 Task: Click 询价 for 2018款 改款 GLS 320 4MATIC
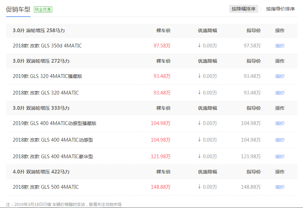(x=280, y=93)
